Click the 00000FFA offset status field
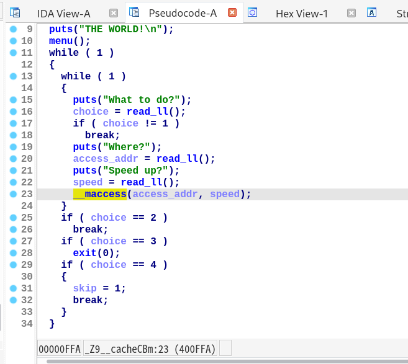 click(x=59, y=348)
